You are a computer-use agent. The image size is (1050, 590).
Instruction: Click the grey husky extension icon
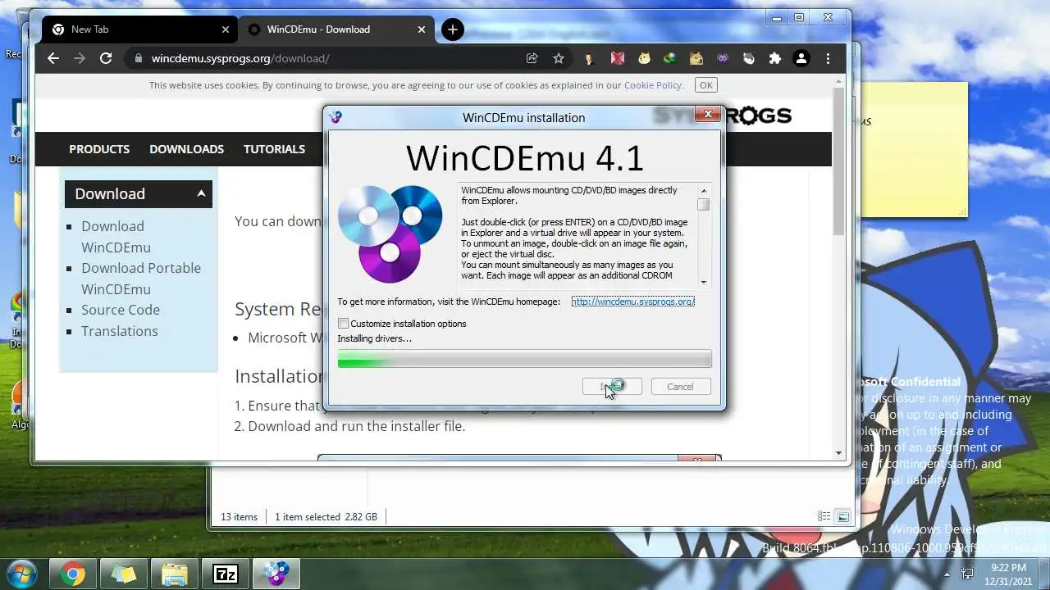pos(749,58)
